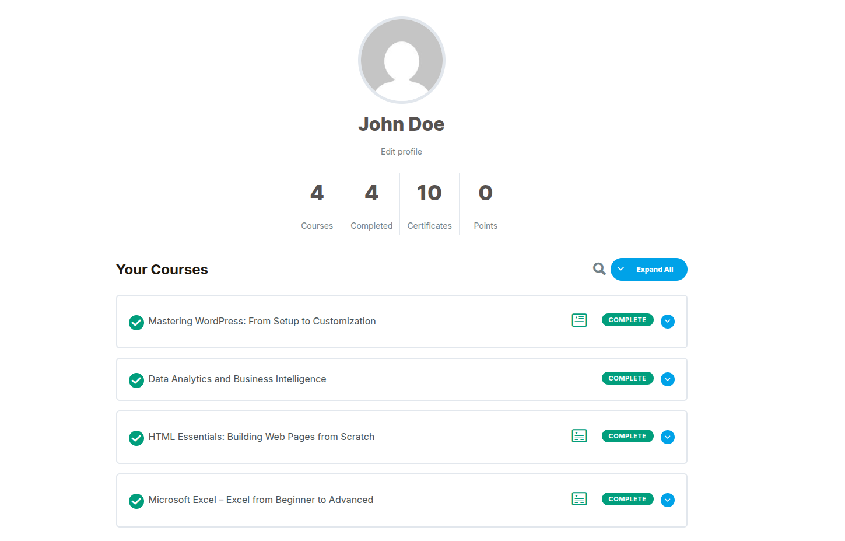Click green checkmark beside Mastering WordPress course
The width and height of the screenshot is (845, 541).
tap(136, 322)
